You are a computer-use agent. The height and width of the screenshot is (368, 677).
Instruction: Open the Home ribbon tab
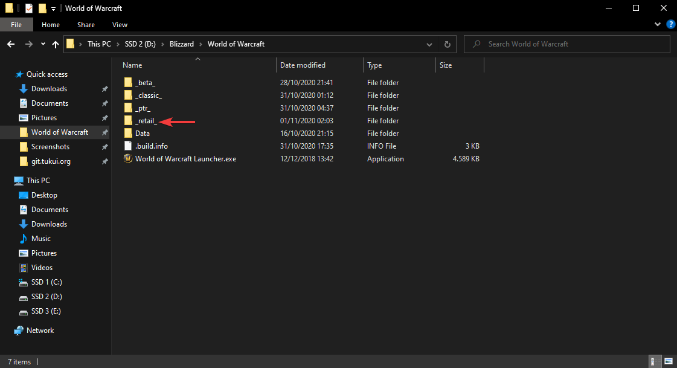pyautogui.click(x=51, y=25)
